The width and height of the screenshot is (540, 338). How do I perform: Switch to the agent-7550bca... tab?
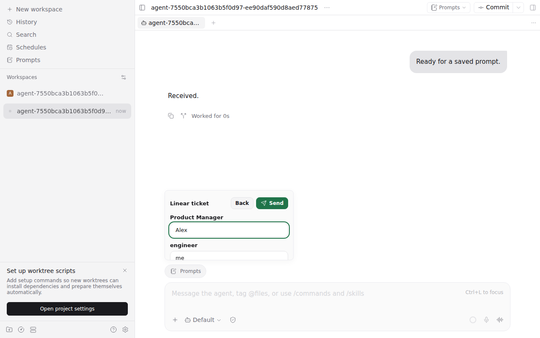[x=171, y=23]
